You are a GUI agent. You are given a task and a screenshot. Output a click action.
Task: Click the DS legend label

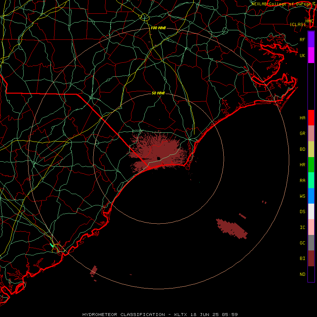[302, 212]
